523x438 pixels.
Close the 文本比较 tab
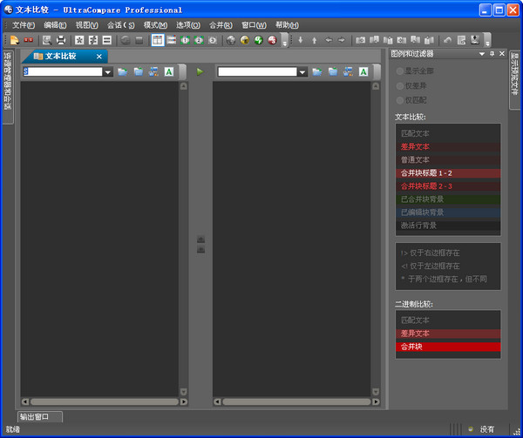pyautogui.click(x=98, y=56)
